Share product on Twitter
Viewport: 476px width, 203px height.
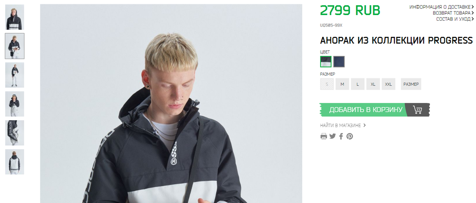pyautogui.click(x=332, y=136)
